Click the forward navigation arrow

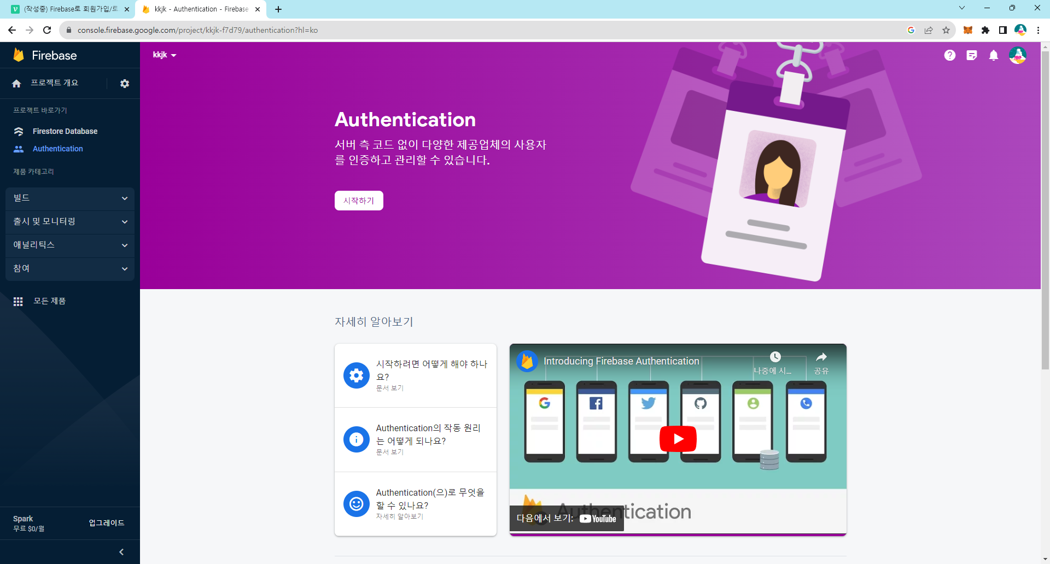[x=30, y=30]
